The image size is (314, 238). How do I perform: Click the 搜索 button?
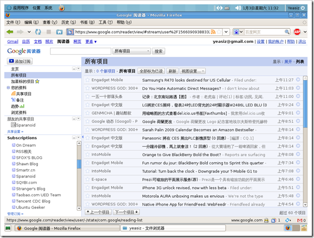coord(159,51)
